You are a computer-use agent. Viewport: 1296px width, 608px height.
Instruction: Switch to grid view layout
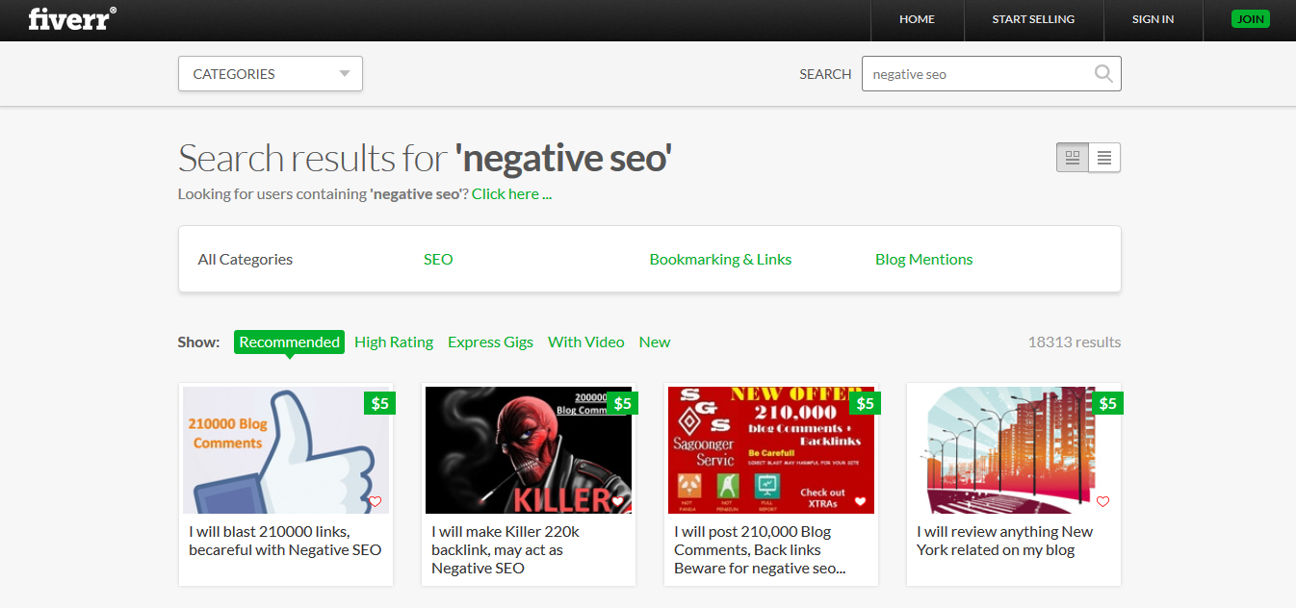coord(1073,158)
